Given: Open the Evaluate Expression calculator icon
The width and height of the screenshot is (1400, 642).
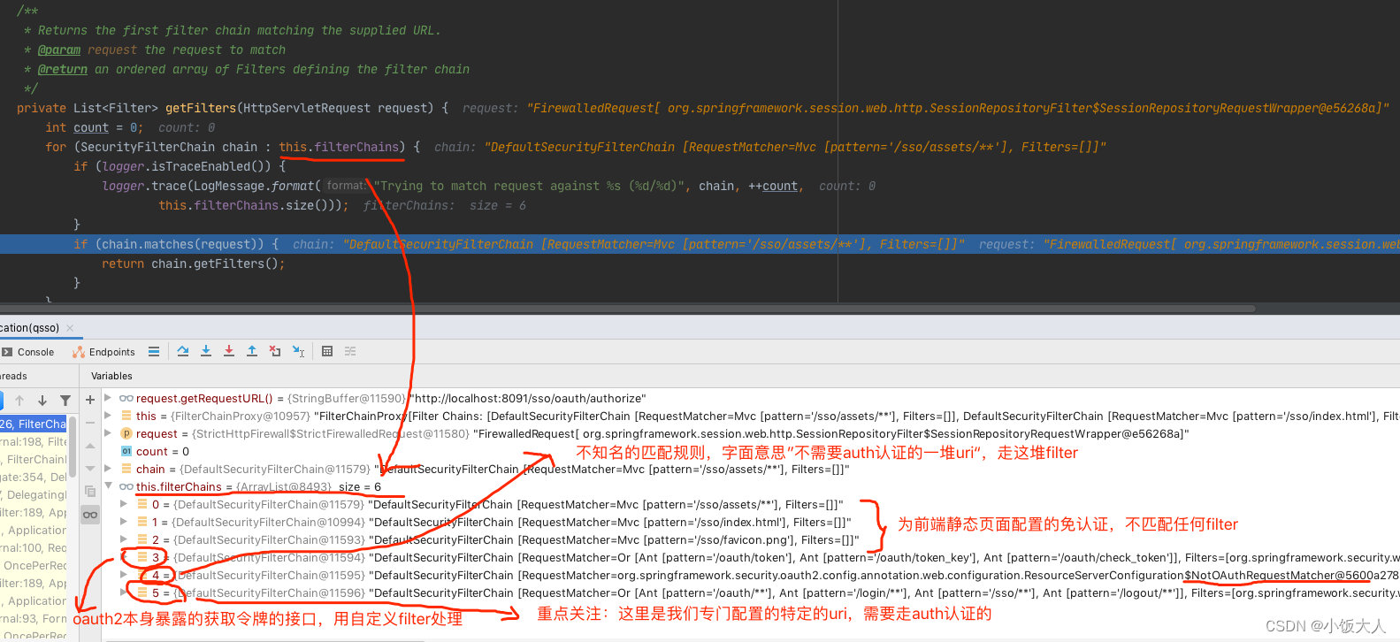Looking at the screenshot, I should (327, 351).
